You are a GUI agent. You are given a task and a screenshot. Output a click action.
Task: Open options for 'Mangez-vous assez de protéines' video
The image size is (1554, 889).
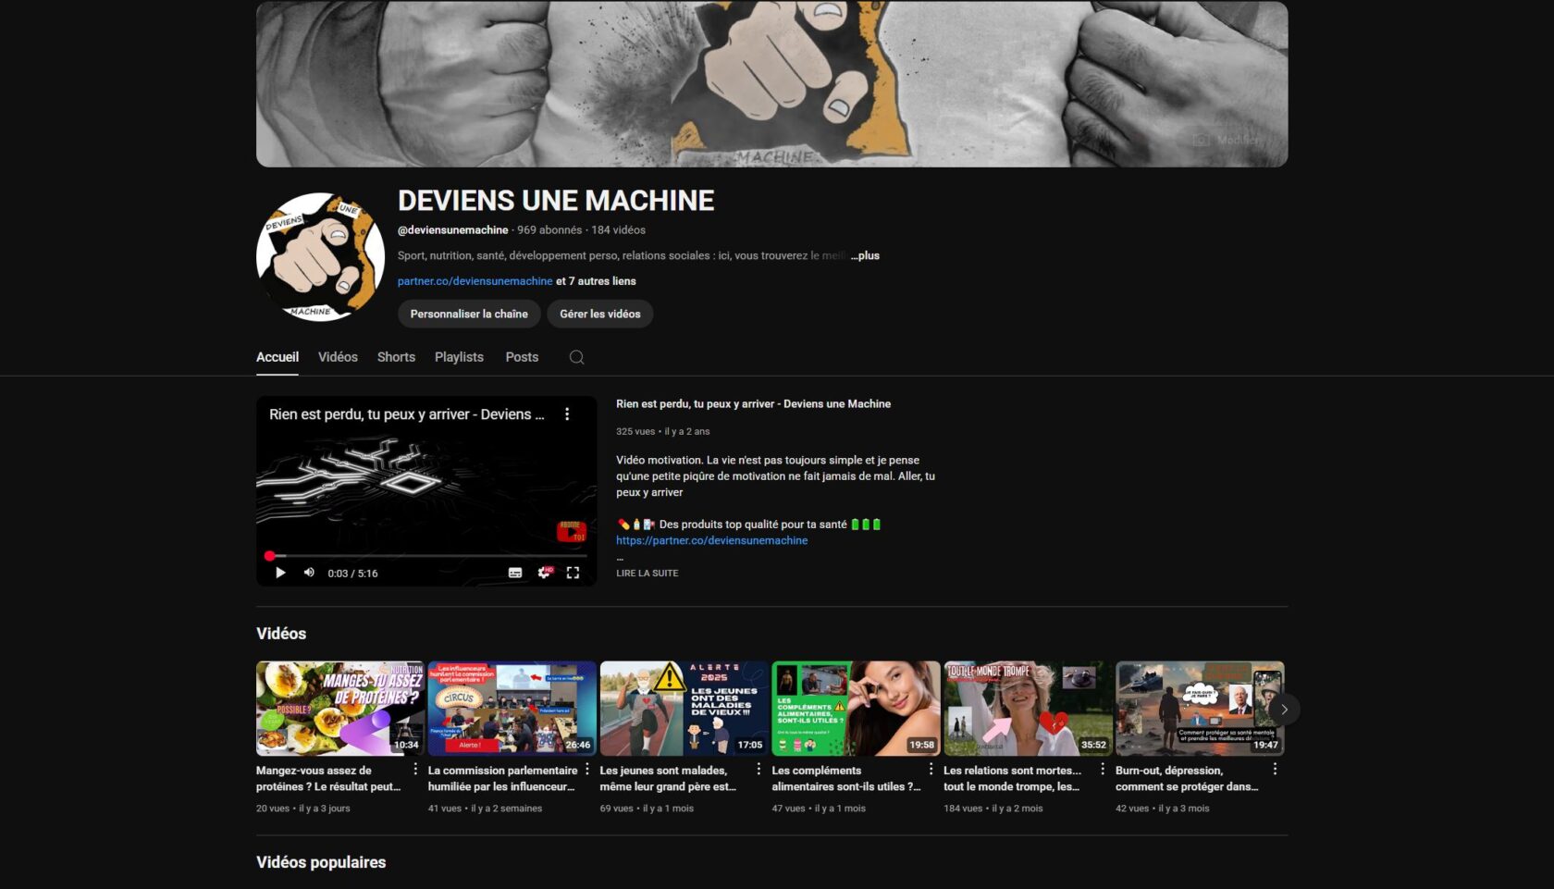click(415, 770)
